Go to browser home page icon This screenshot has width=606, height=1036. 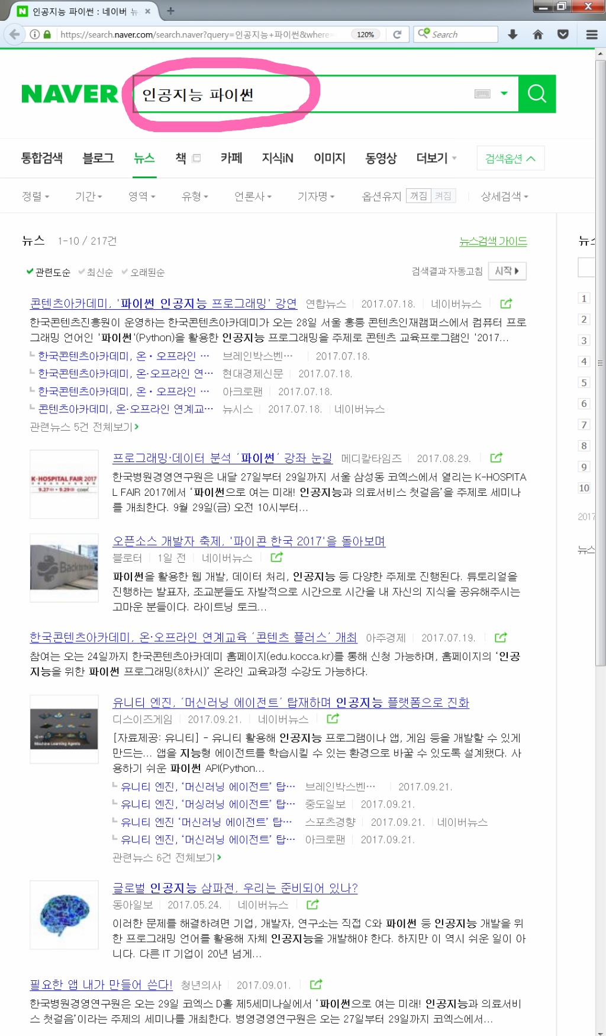[x=538, y=34]
